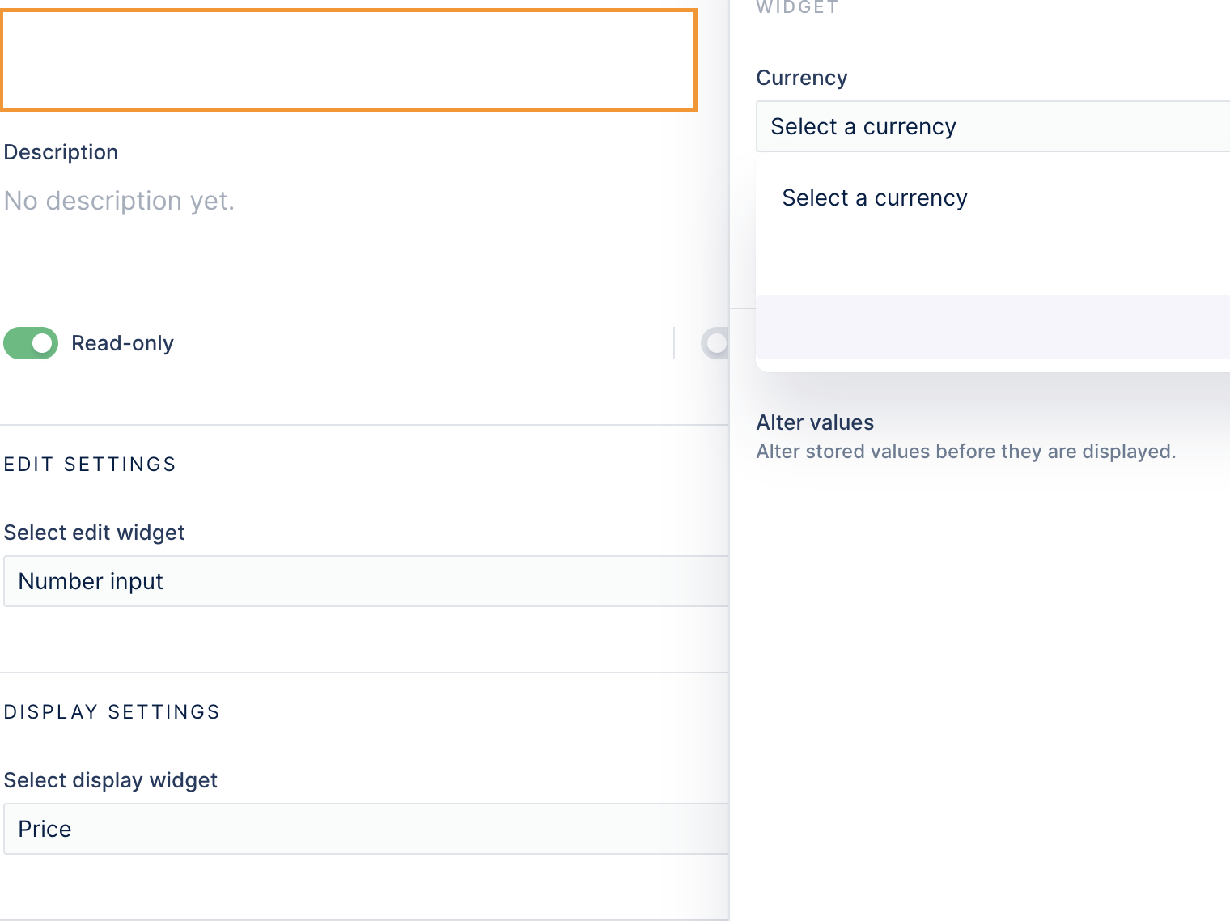Click 'No description yet.' placeholder text

coord(119,201)
